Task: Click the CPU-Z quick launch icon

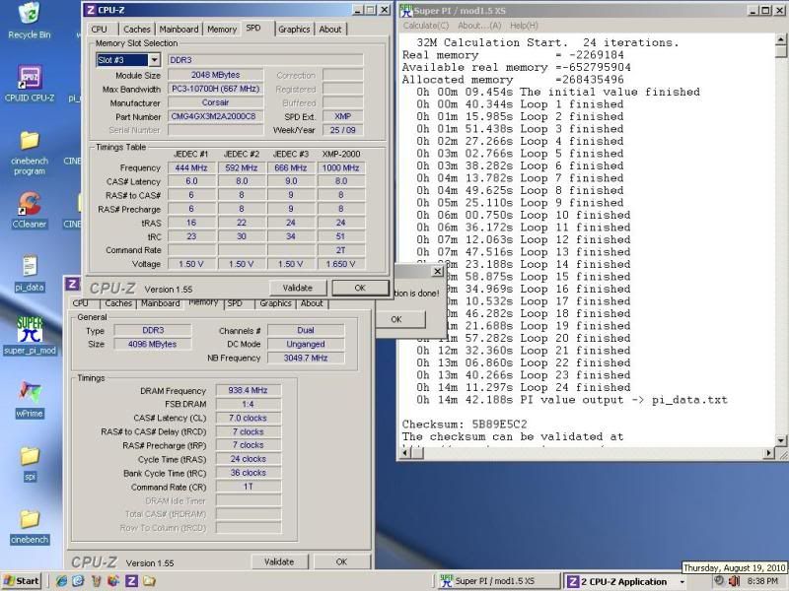Action: [131, 581]
